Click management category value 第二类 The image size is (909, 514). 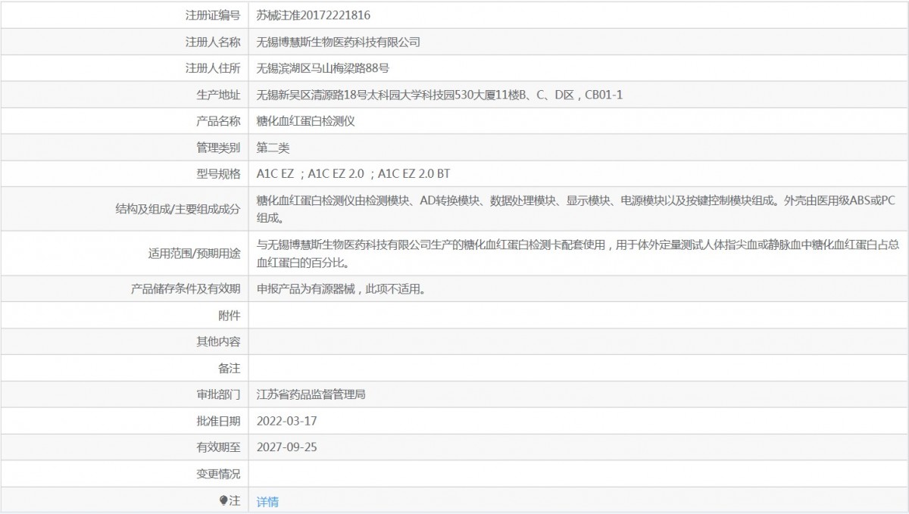click(273, 147)
